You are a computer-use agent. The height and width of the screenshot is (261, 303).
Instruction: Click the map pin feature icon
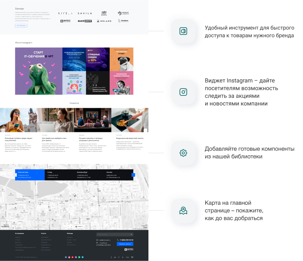point(183,210)
